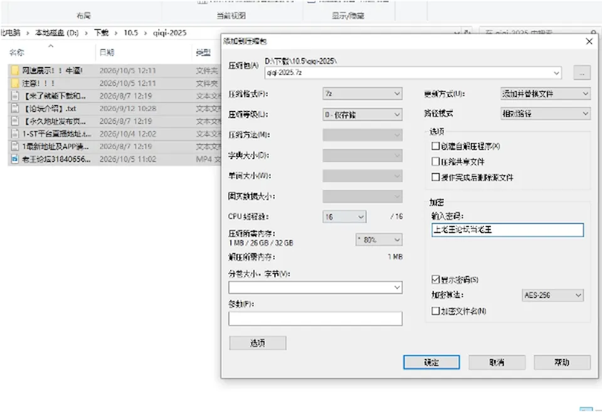Screen dimensions: 602x412
Task: Open the memory usage 80% dropdown
Action: tap(379, 240)
